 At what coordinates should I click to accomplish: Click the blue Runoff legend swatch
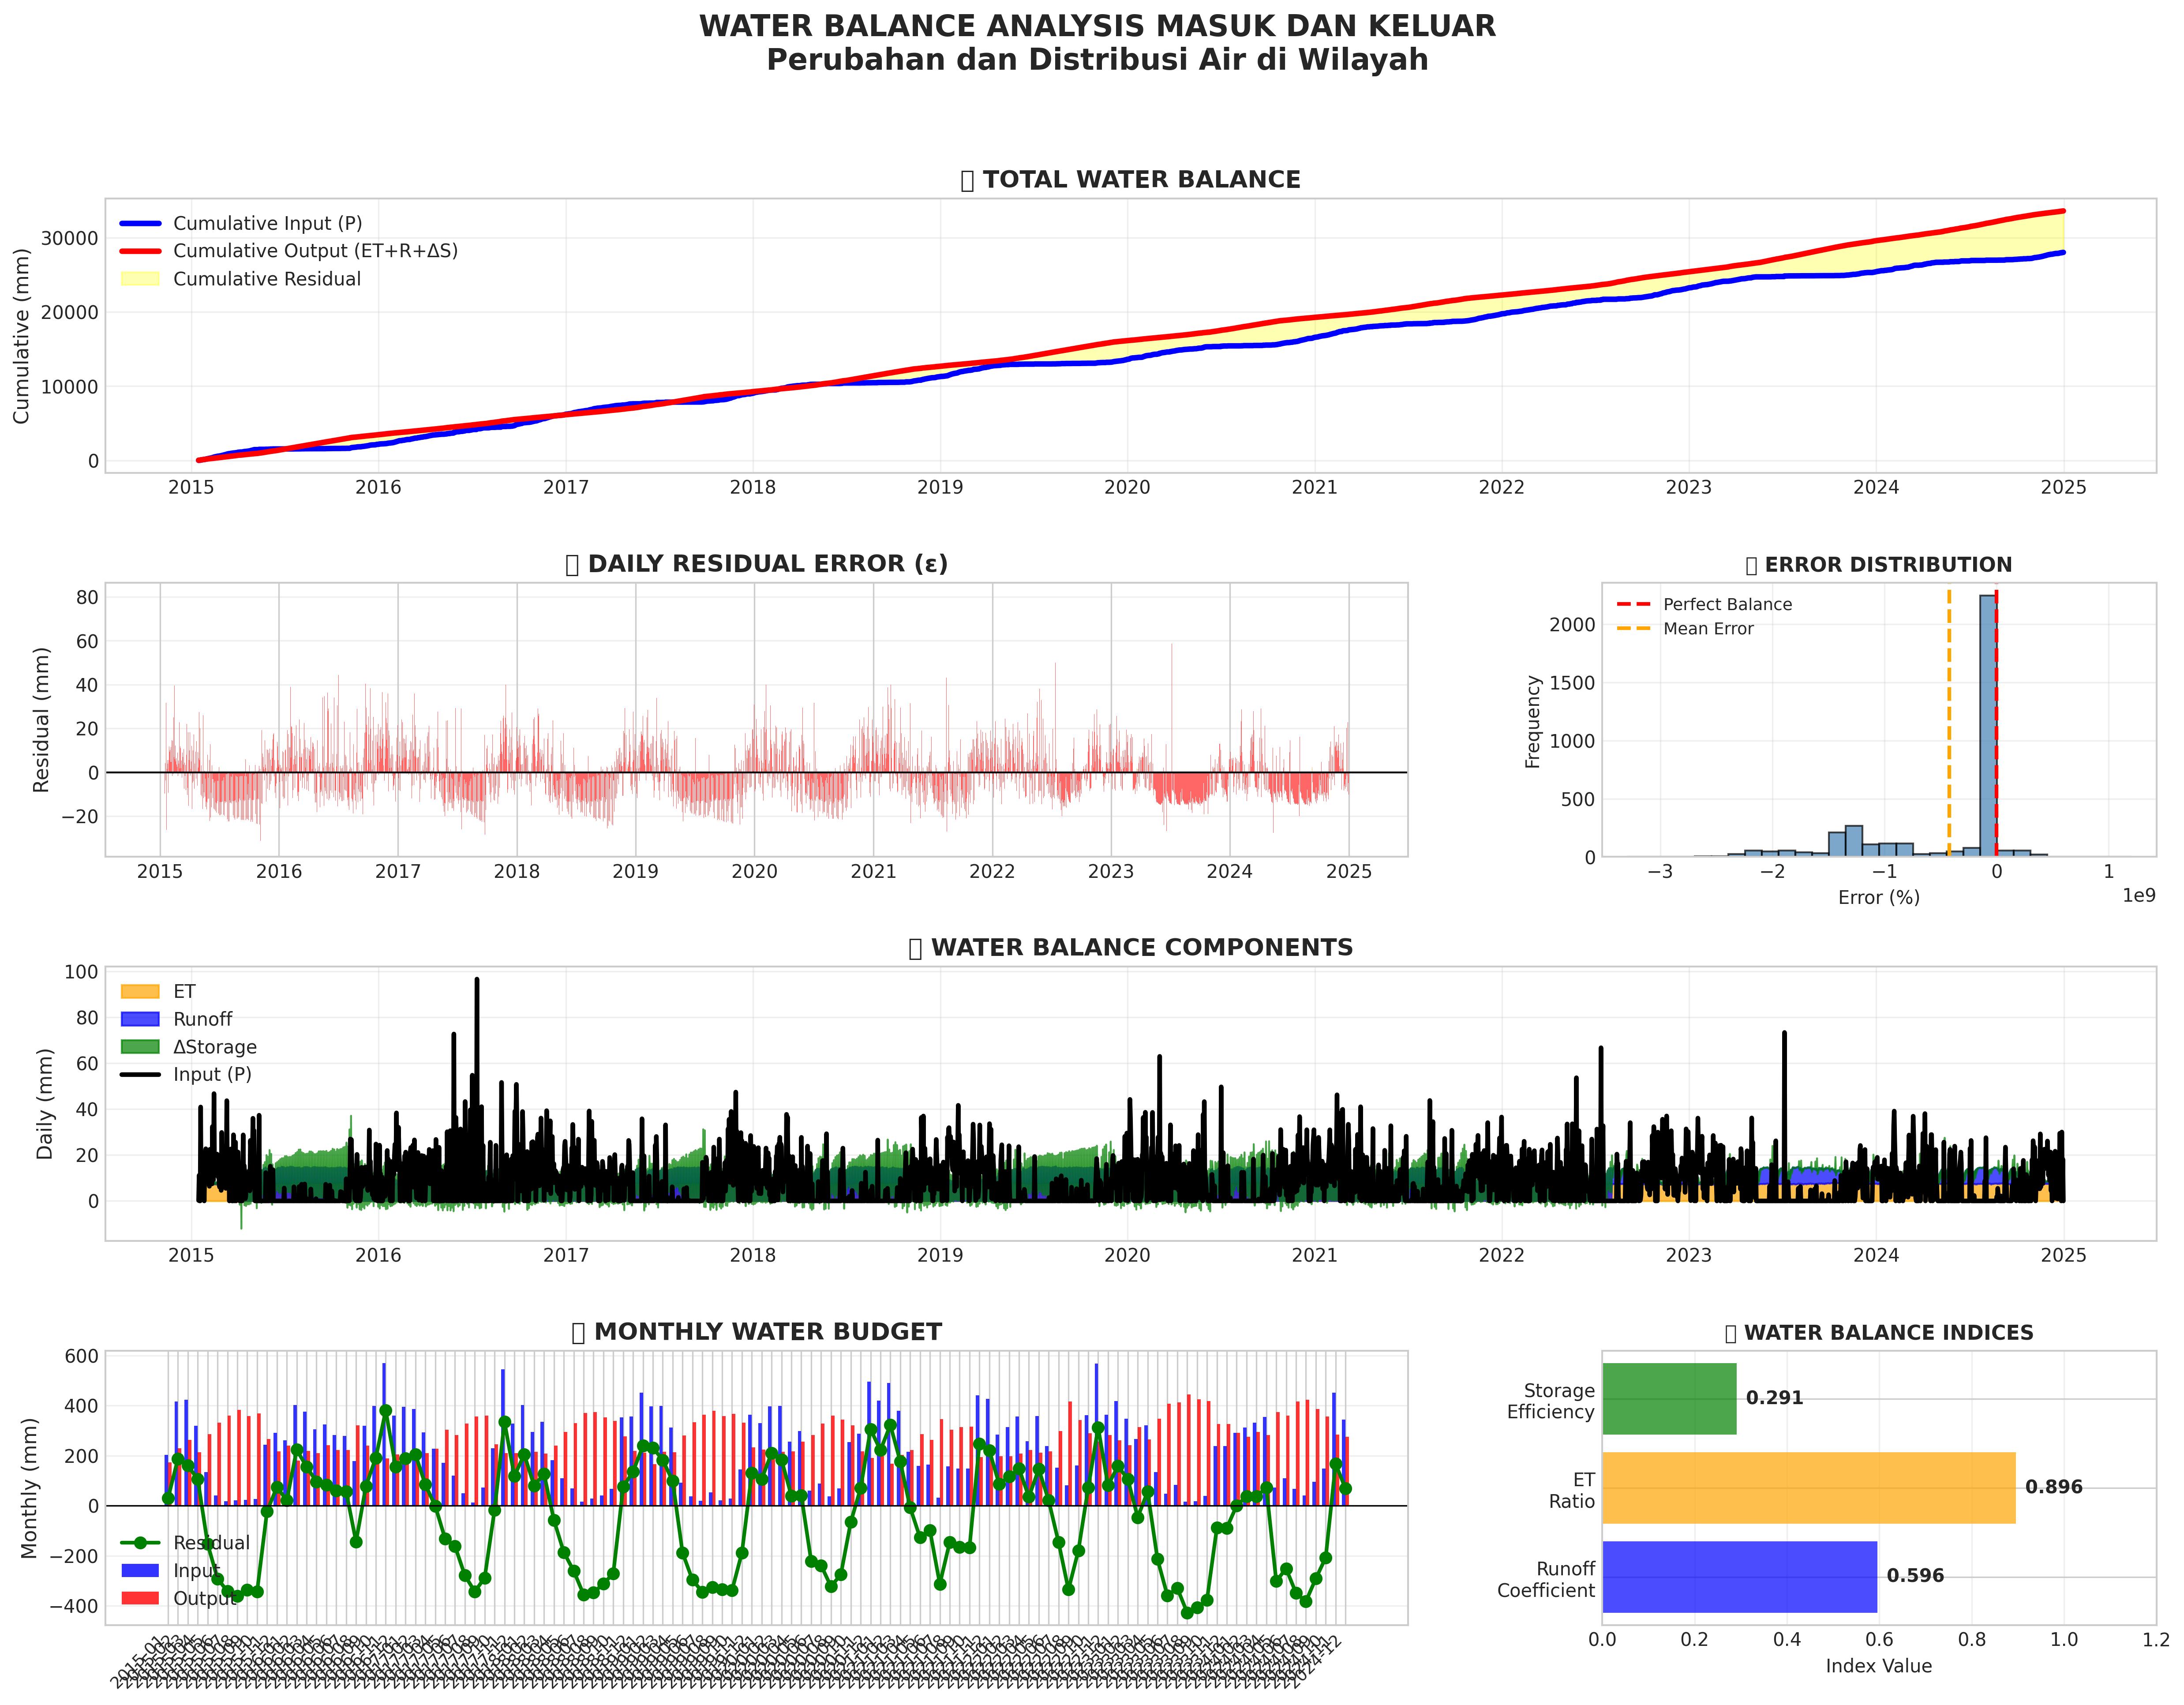140,1020
